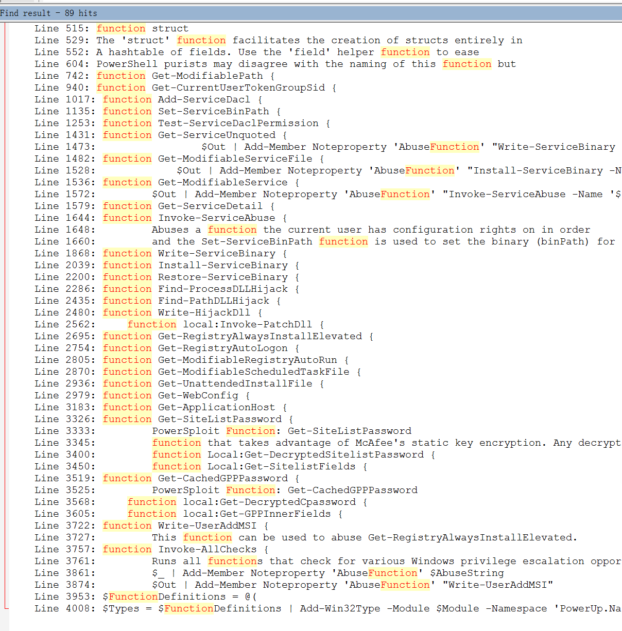Go to Line 3722 Write-UserAddMSI function
This screenshot has width=622, height=631.
(151, 525)
